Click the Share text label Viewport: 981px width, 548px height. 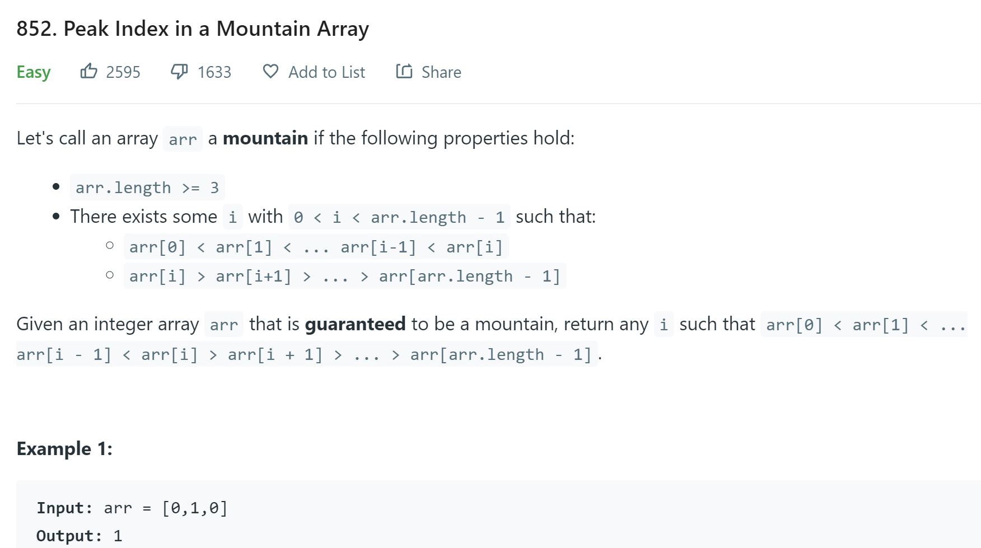pos(441,72)
